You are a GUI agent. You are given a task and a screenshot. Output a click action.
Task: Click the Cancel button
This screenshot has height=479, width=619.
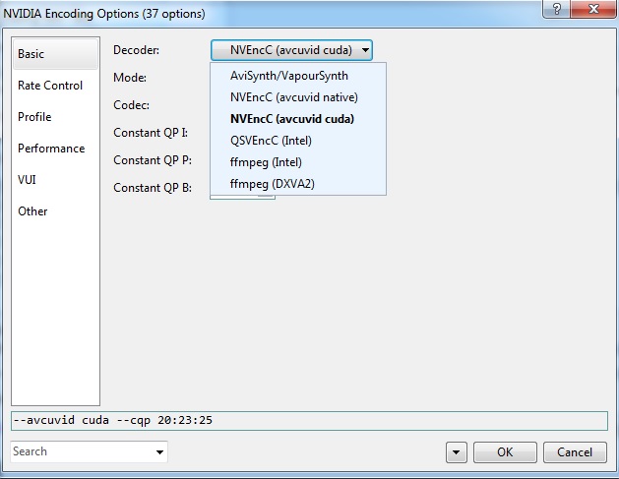[575, 452]
